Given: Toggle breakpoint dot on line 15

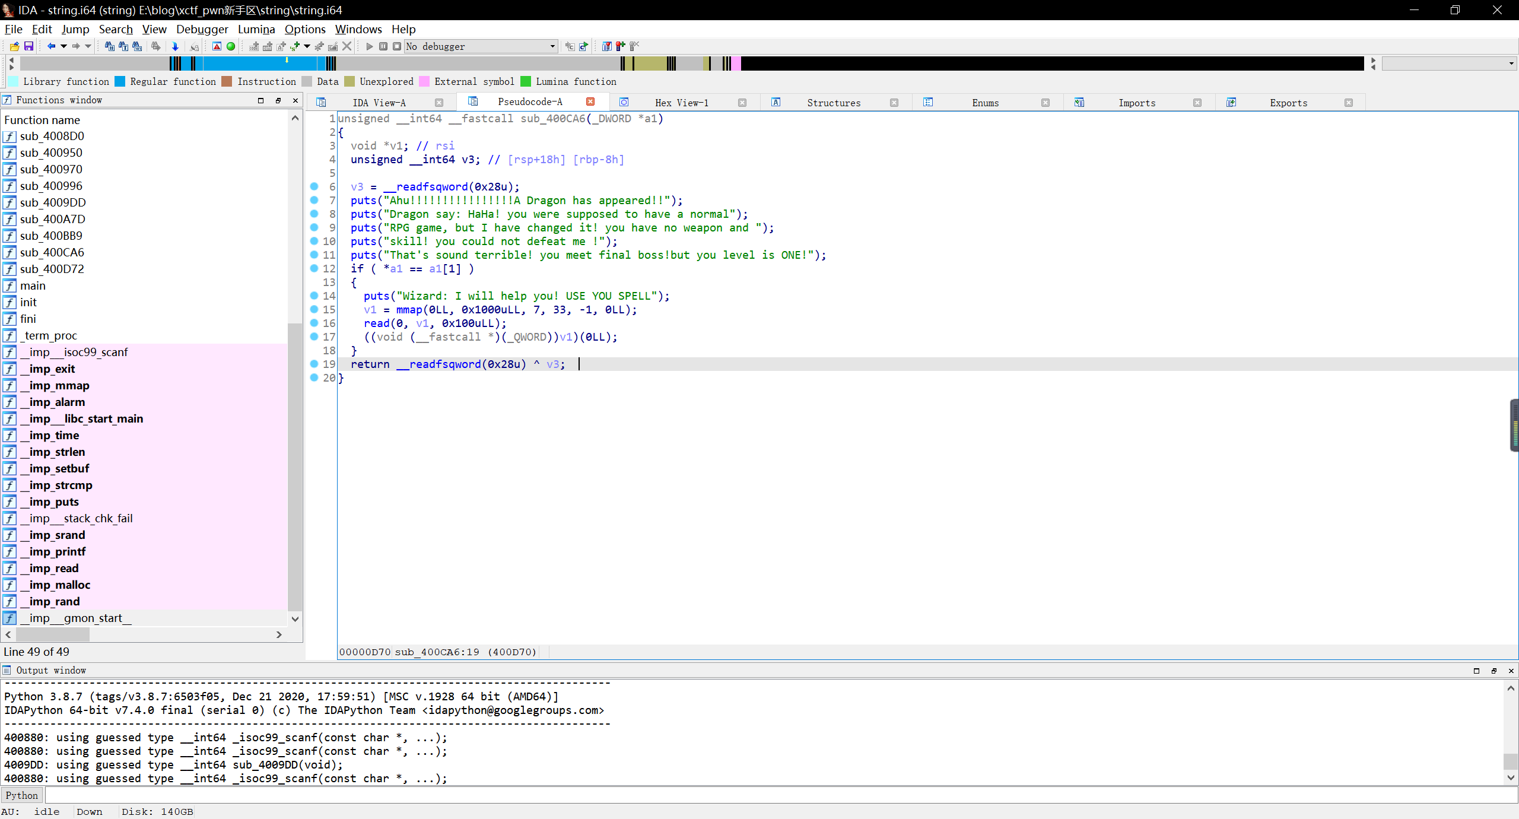Looking at the screenshot, I should [x=314, y=309].
